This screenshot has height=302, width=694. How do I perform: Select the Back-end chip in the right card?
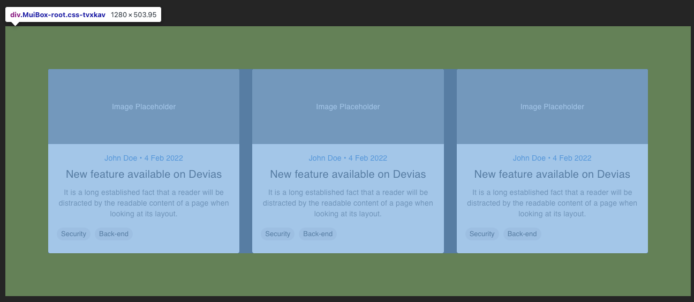[522, 234]
